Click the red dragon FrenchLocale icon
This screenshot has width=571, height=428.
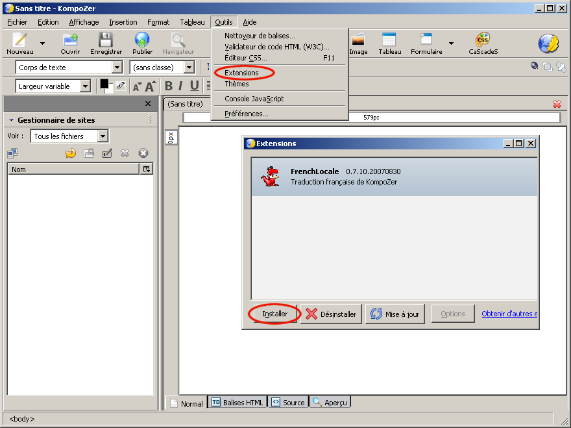click(x=270, y=177)
